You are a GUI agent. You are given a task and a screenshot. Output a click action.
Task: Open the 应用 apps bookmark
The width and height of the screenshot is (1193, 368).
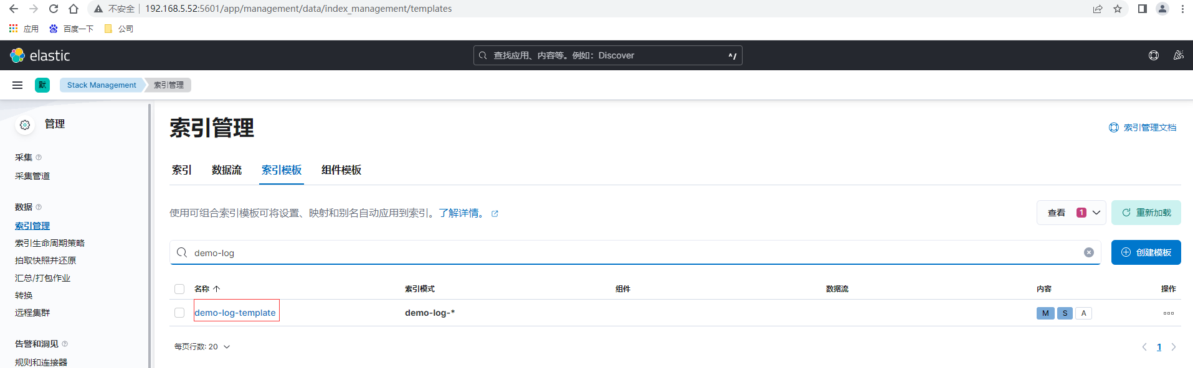(24, 29)
